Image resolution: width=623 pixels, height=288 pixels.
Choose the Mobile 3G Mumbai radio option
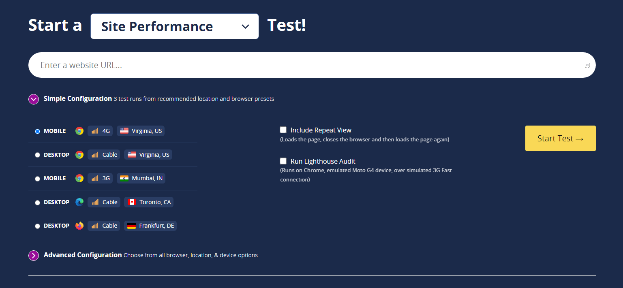38,179
